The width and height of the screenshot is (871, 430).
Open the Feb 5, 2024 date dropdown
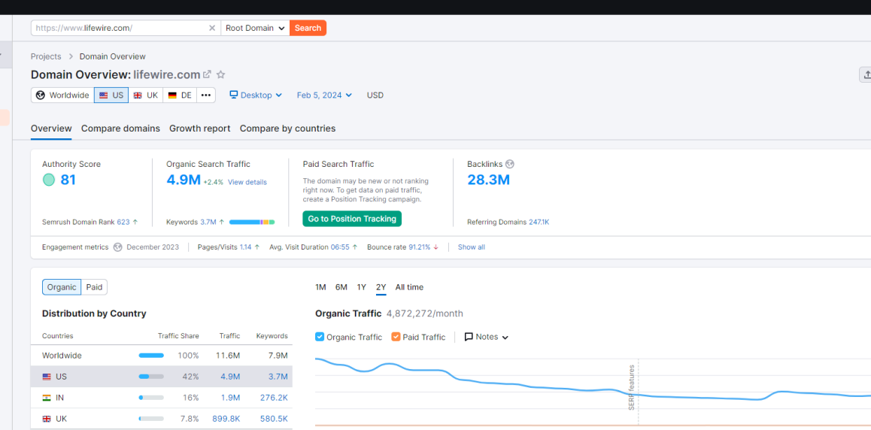[324, 95]
